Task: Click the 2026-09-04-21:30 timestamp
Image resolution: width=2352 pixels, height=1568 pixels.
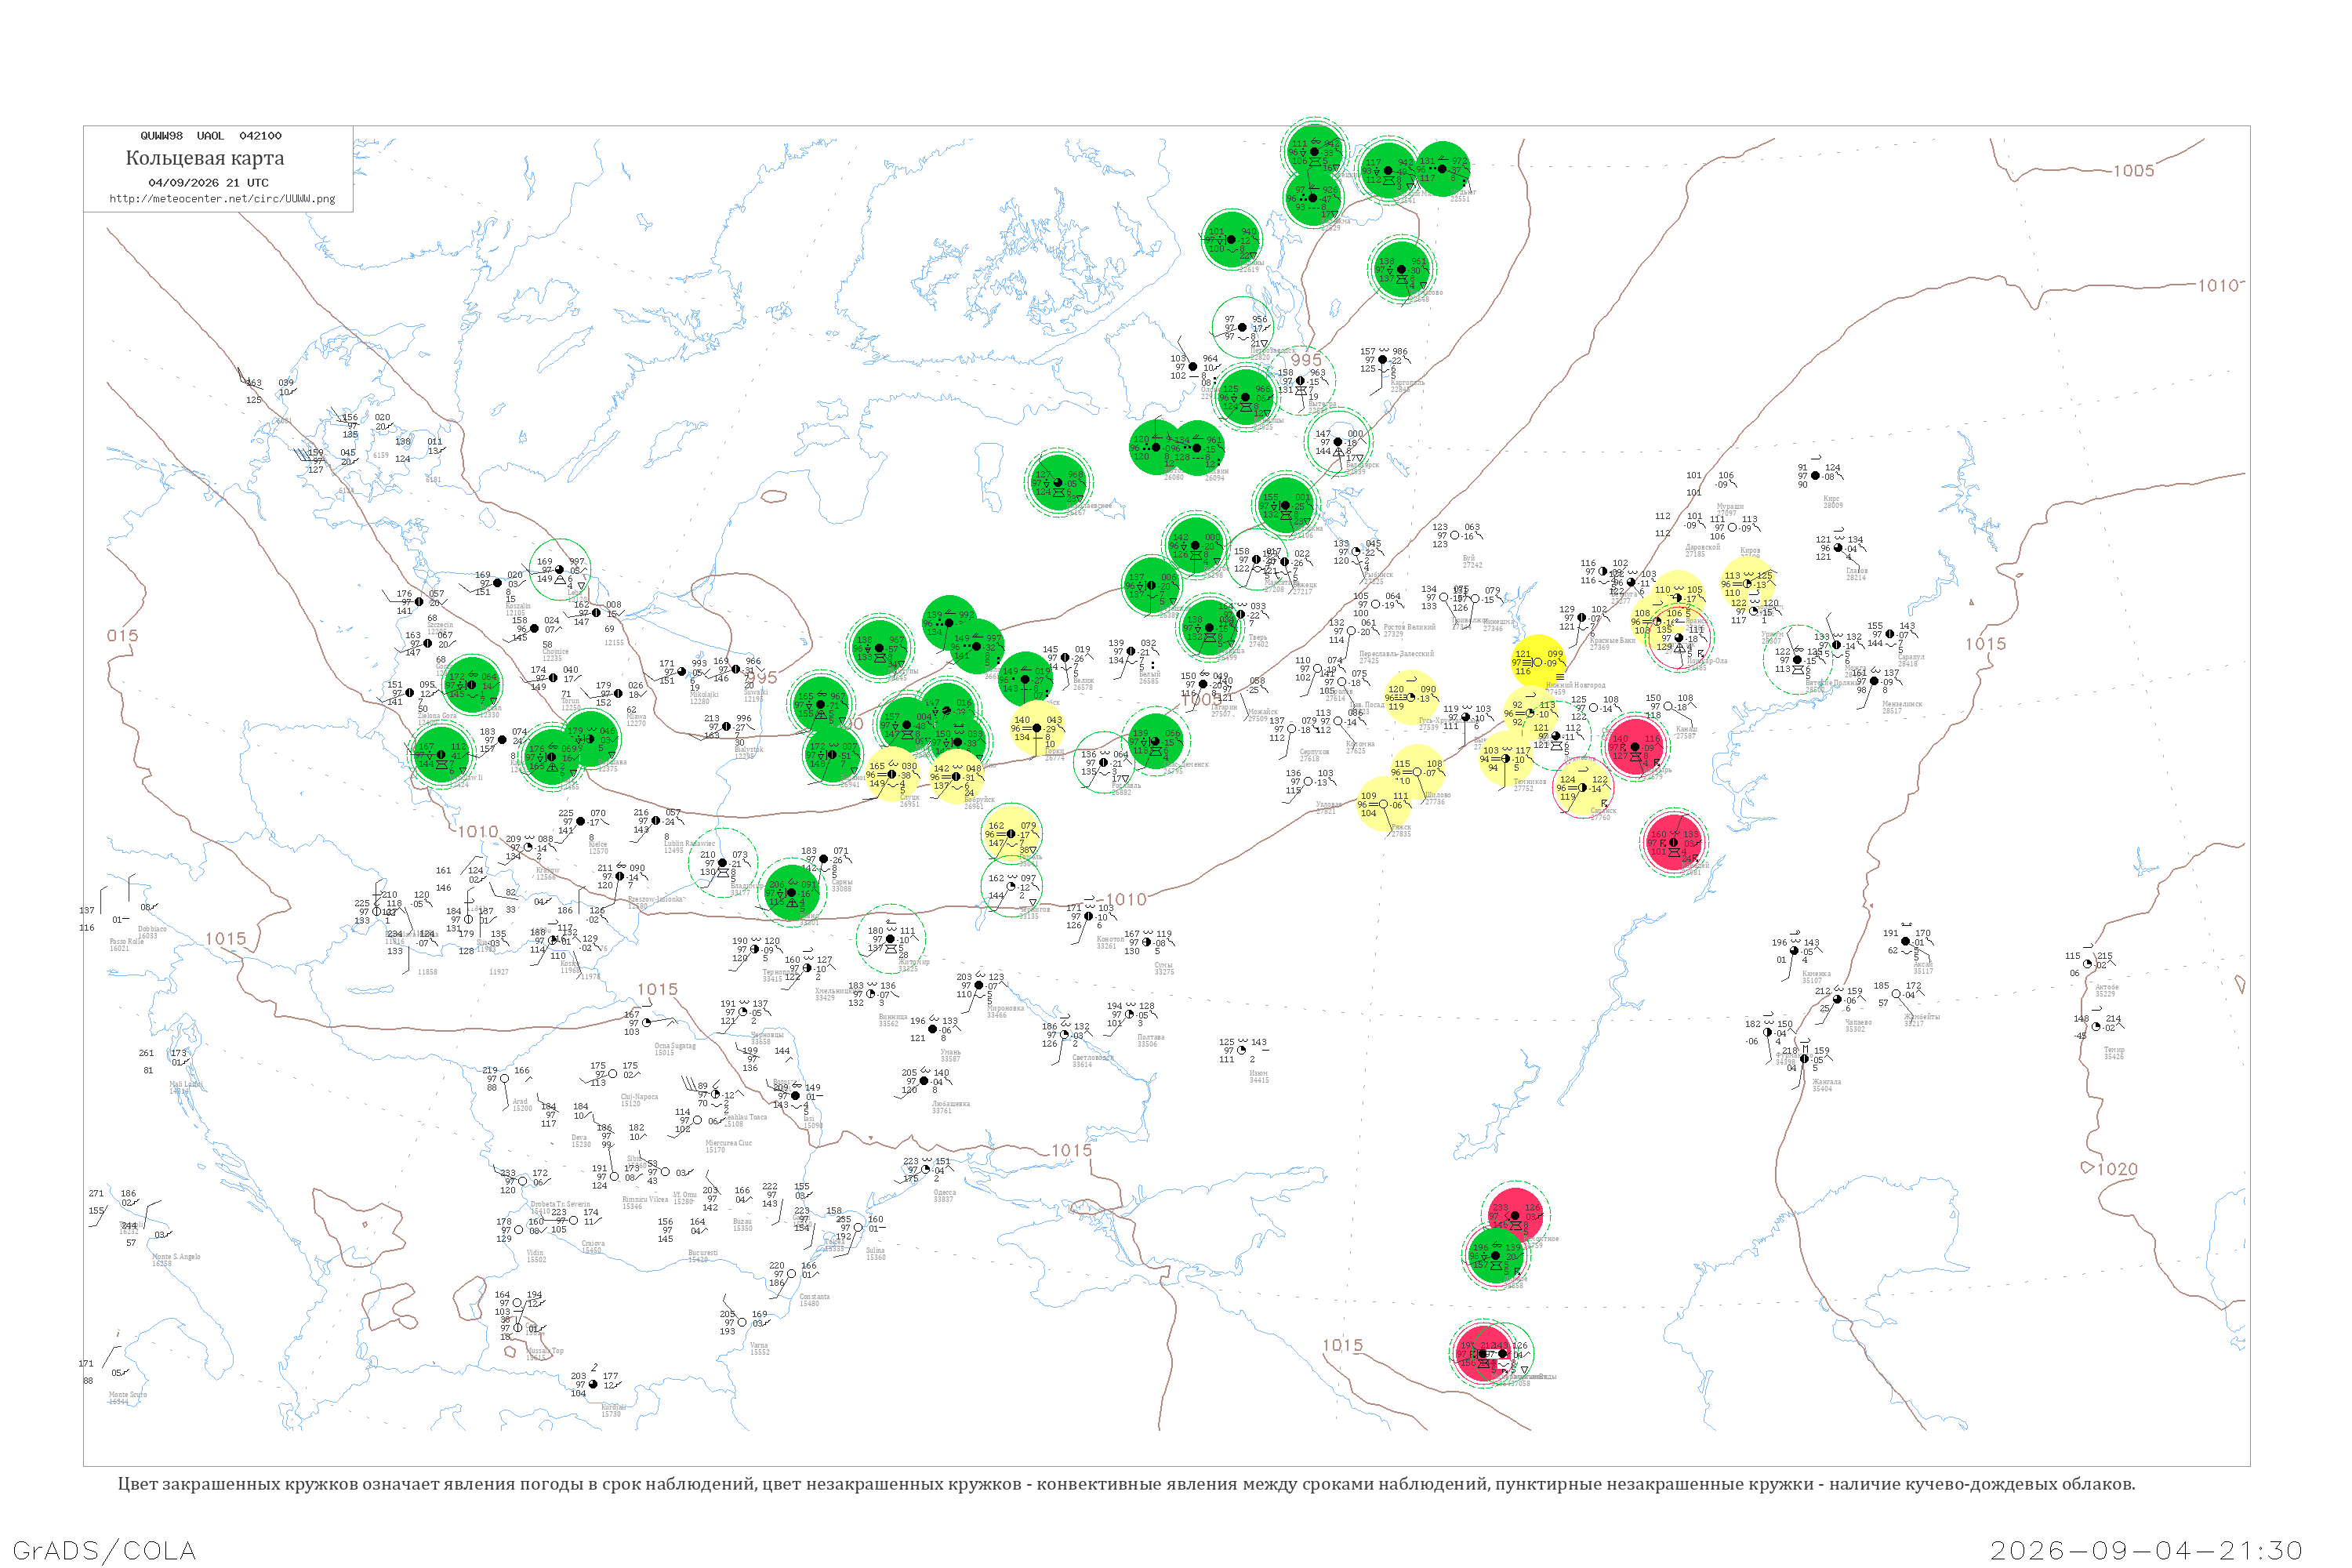Action: coord(2147,1550)
